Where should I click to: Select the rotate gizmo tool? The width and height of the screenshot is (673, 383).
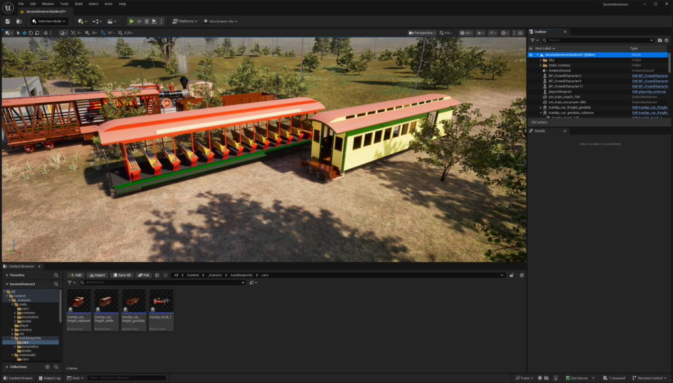[x=31, y=33]
